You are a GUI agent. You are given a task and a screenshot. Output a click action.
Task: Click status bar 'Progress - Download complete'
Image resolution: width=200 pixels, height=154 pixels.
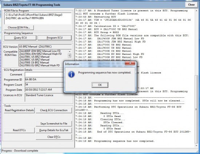20,151
